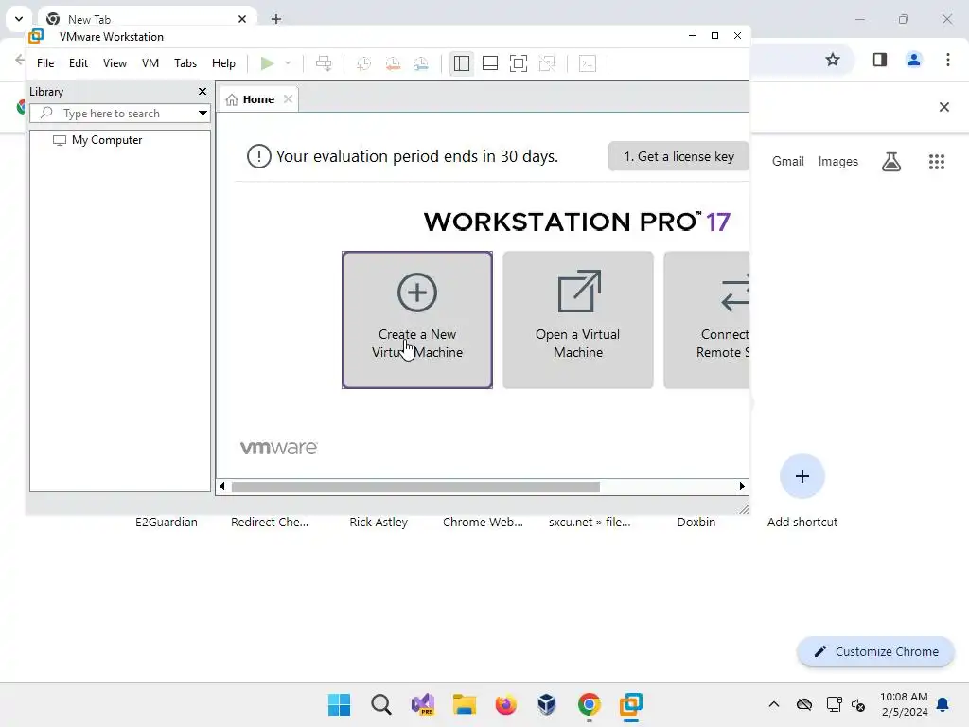Open Windows Start menu
969x727 pixels.
pyautogui.click(x=339, y=704)
